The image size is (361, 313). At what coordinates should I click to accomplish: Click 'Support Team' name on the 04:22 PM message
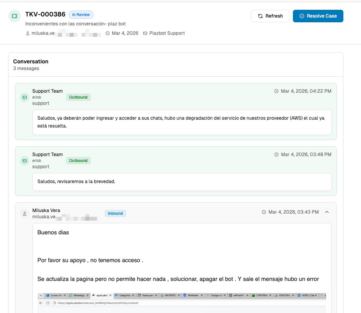click(x=47, y=91)
